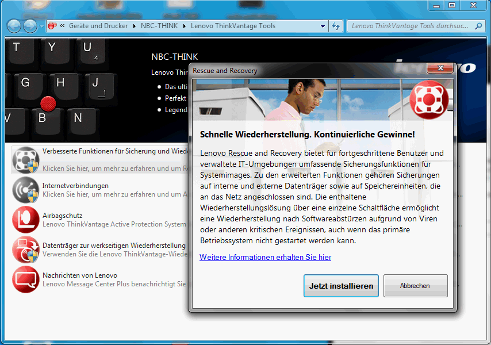Click the Lenovo Message Center Plus description
The height and width of the screenshot is (345, 491).
[x=114, y=284]
